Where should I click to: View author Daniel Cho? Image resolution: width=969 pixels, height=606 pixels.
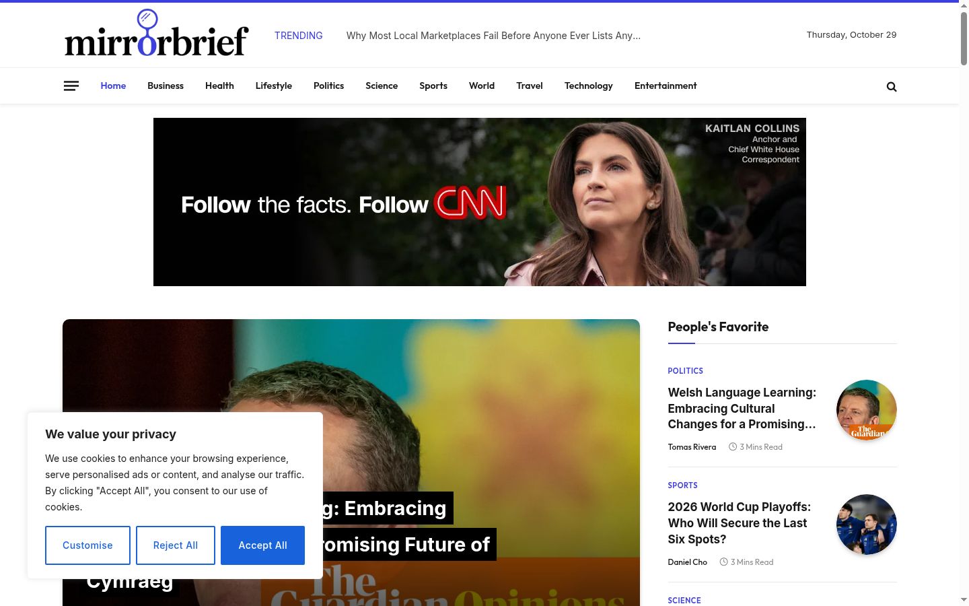pos(687,562)
